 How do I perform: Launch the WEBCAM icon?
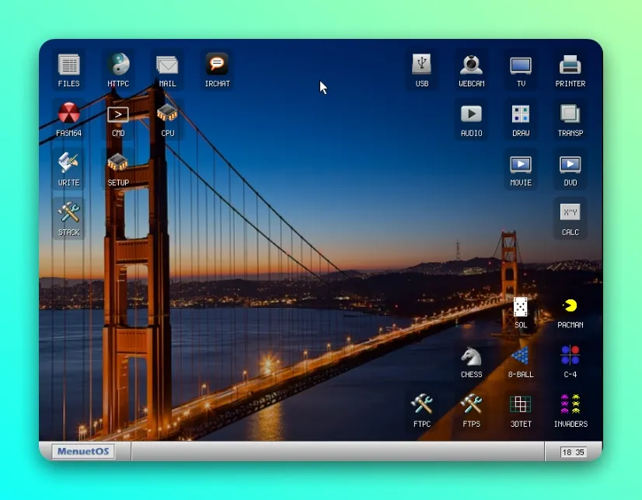(x=471, y=70)
